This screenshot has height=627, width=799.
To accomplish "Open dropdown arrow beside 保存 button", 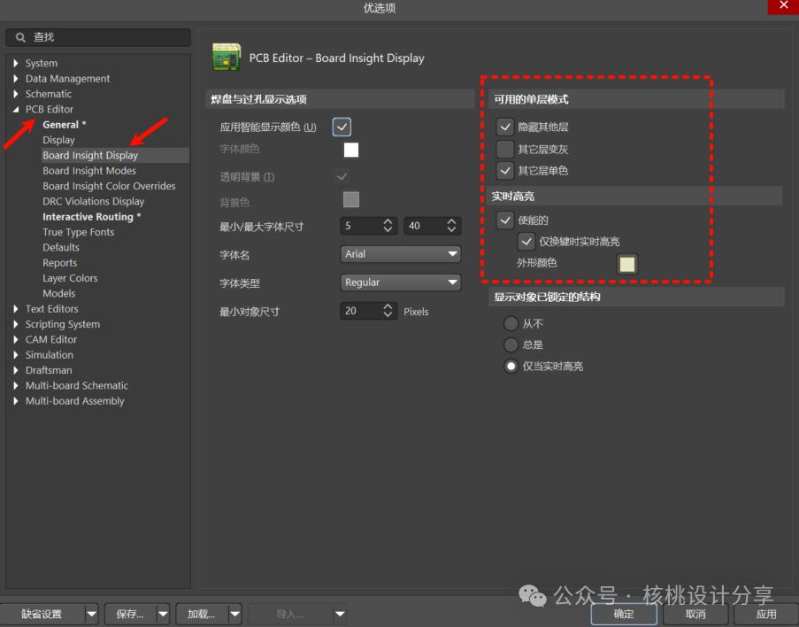I will pyautogui.click(x=162, y=614).
